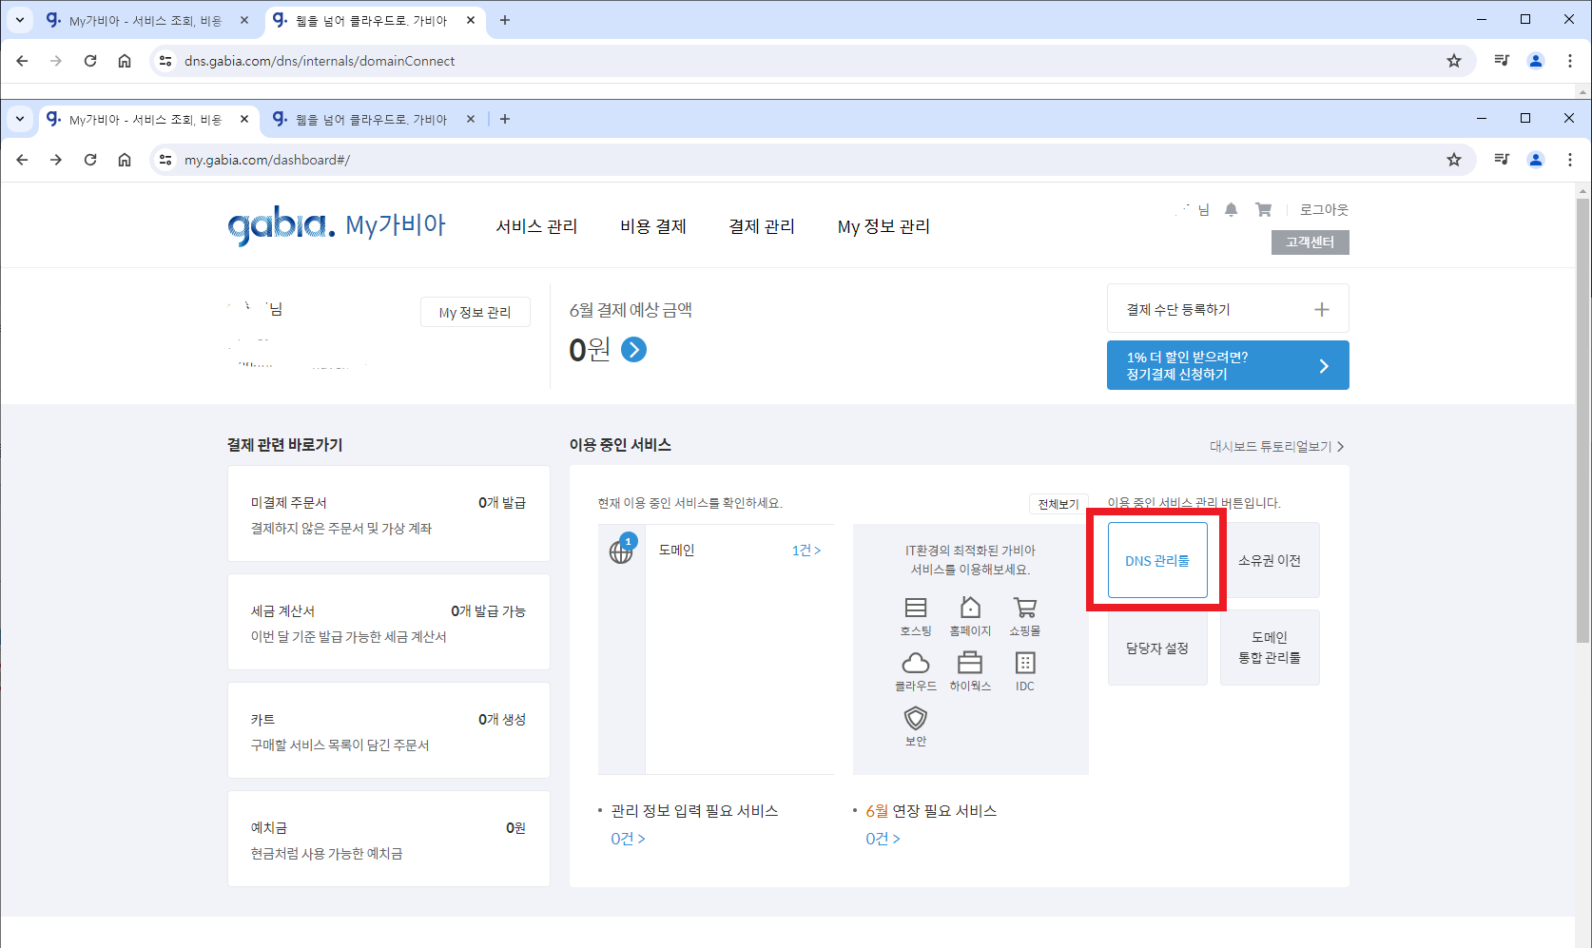Click the 로그아웃 link
1592x948 pixels.
pos(1324,210)
